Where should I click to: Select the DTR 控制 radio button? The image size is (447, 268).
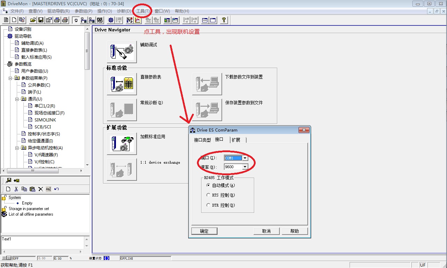[208, 205]
